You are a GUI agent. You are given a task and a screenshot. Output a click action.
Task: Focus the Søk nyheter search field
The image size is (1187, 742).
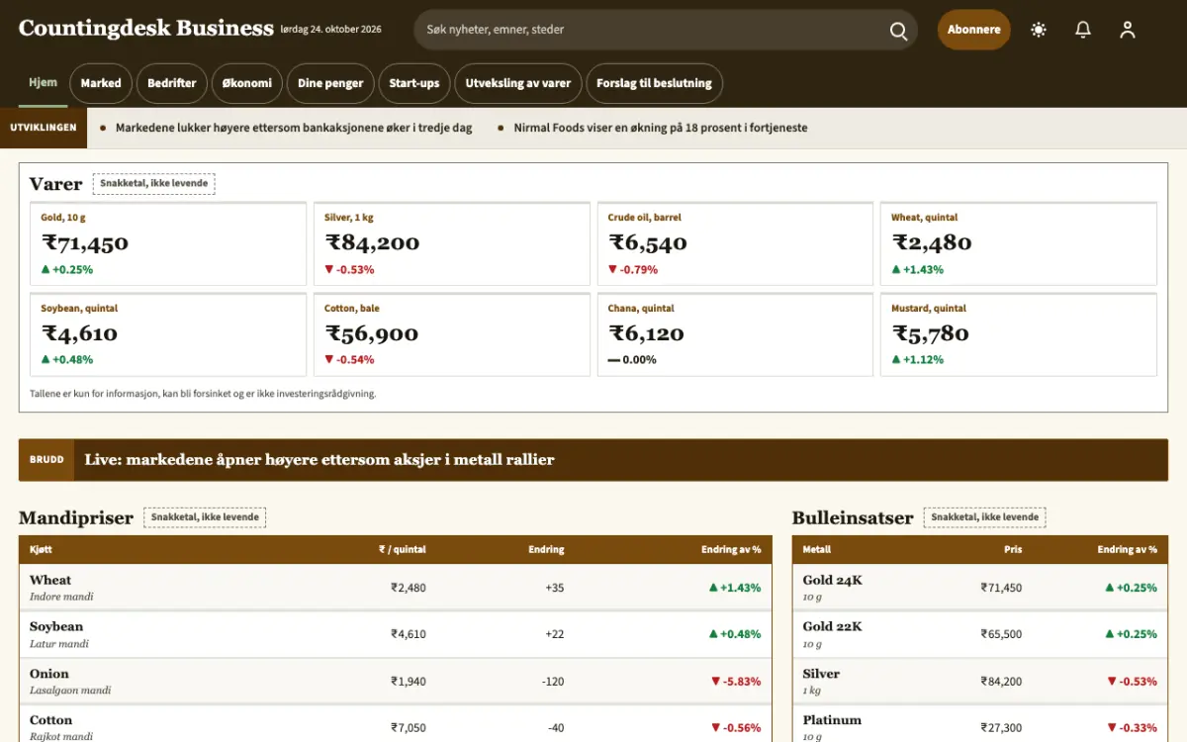tap(653, 30)
